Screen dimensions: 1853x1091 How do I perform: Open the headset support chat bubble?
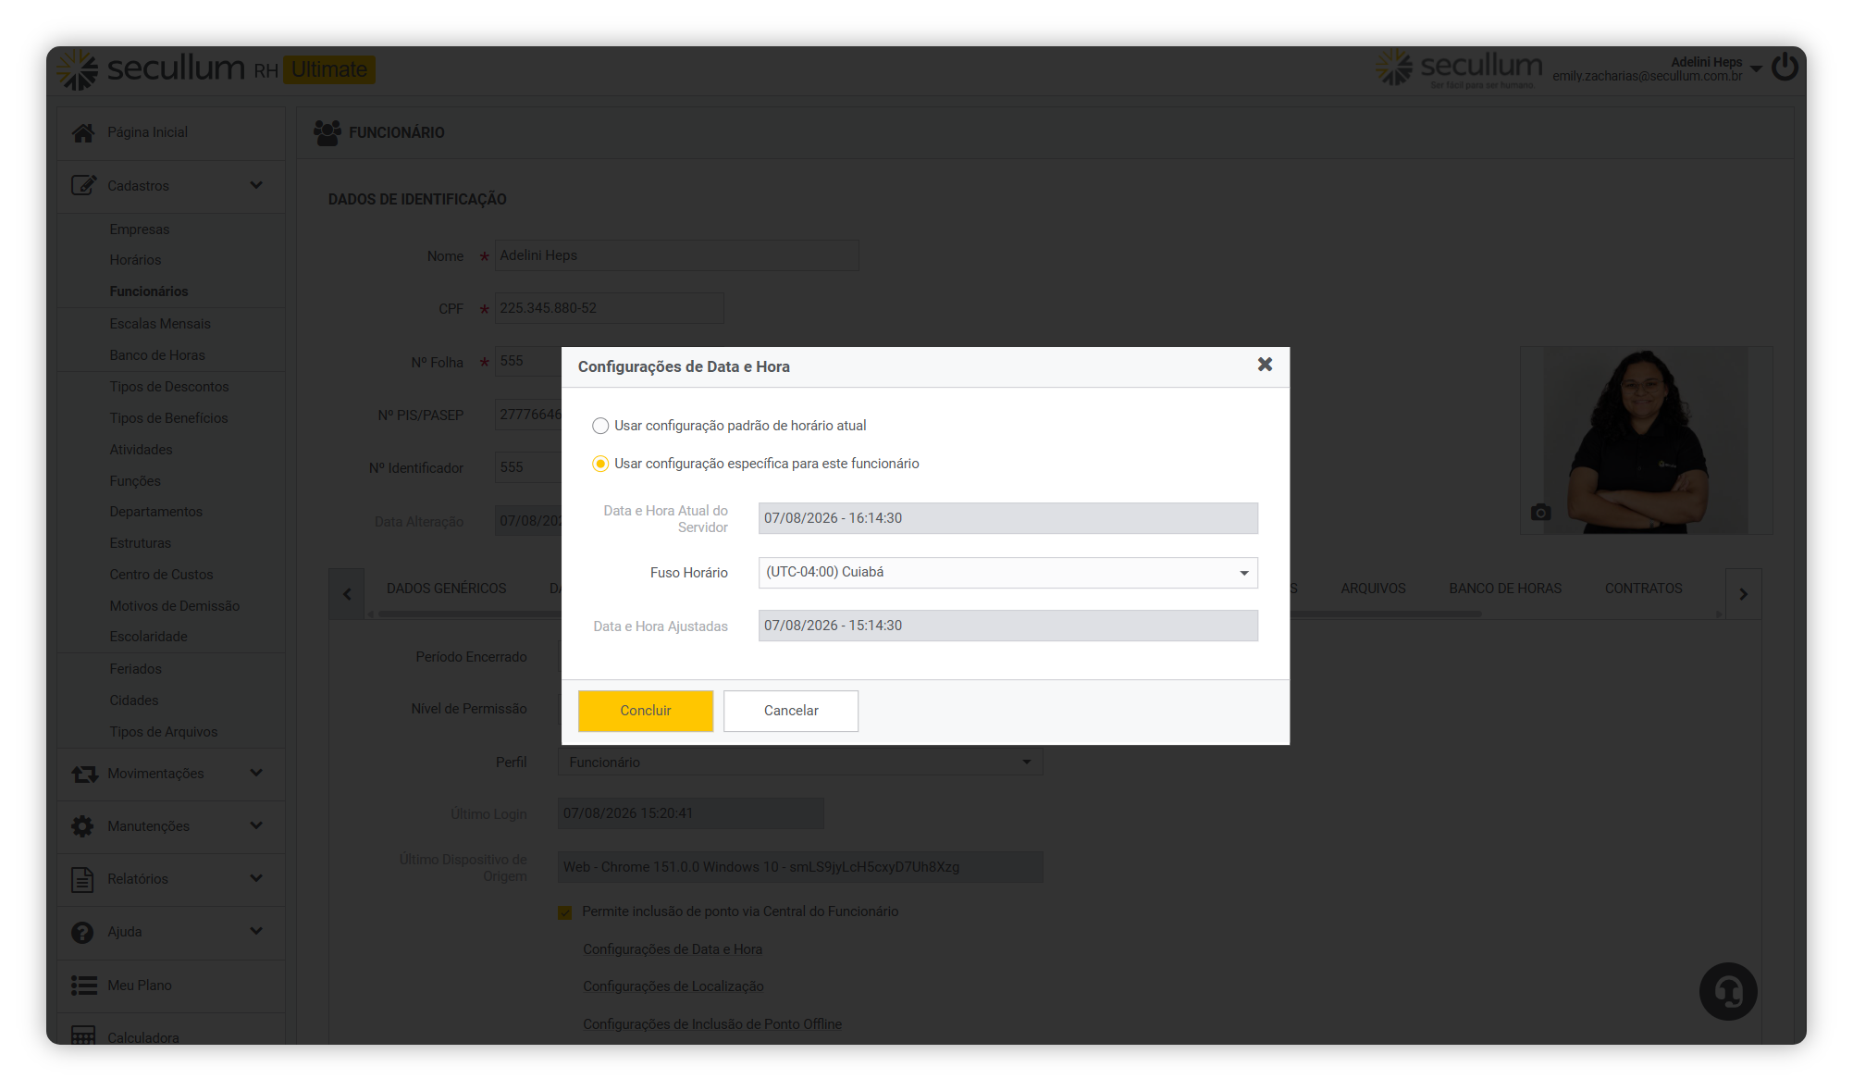(x=1728, y=992)
